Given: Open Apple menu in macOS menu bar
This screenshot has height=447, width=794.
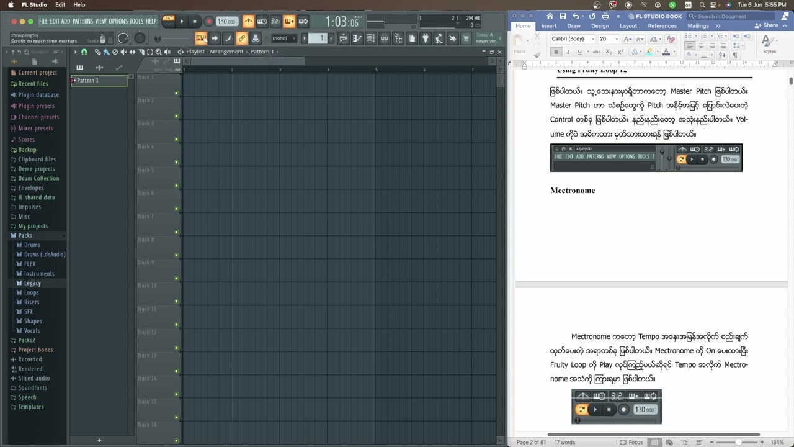Looking at the screenshot, I should [10, 4].
